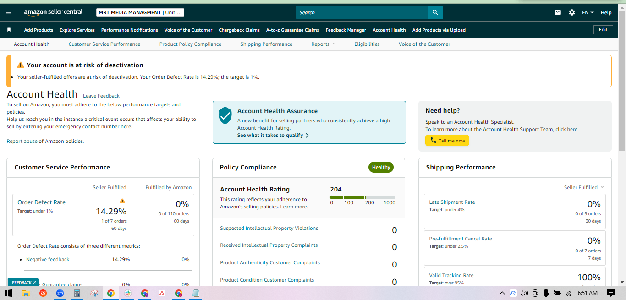Image resolution: width=626 pixels, height=300 pixels.
Task: Click the volume speaker tray icon
Action: 524,293
